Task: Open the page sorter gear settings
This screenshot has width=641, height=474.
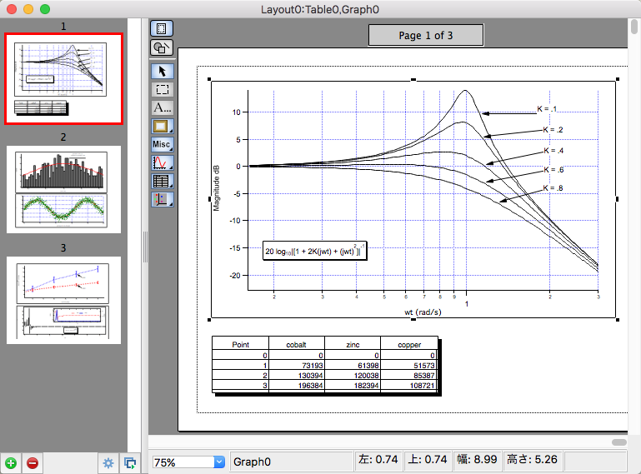Action: [x=108, y=463]
